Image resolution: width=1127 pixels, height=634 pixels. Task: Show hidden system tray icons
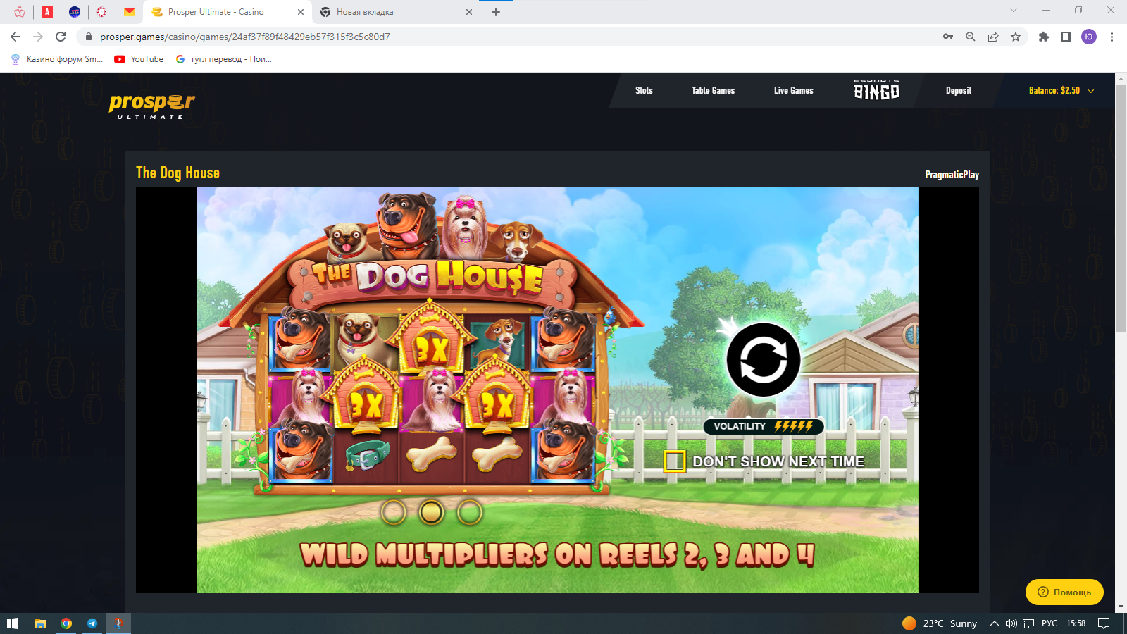coord(995,623)
